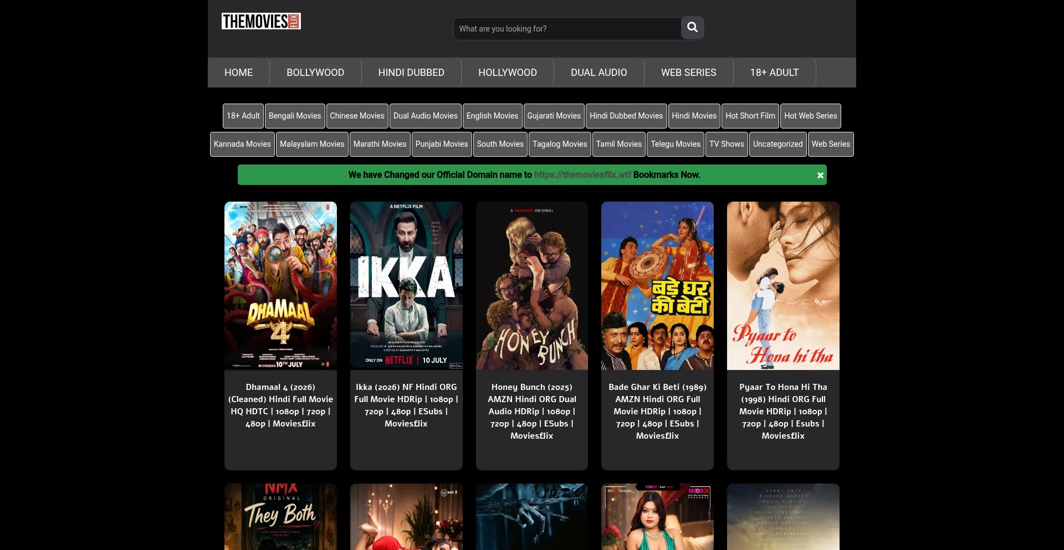Open the Dhamaal 4 movie poster

pyautogui.click(x=280, y=286)
